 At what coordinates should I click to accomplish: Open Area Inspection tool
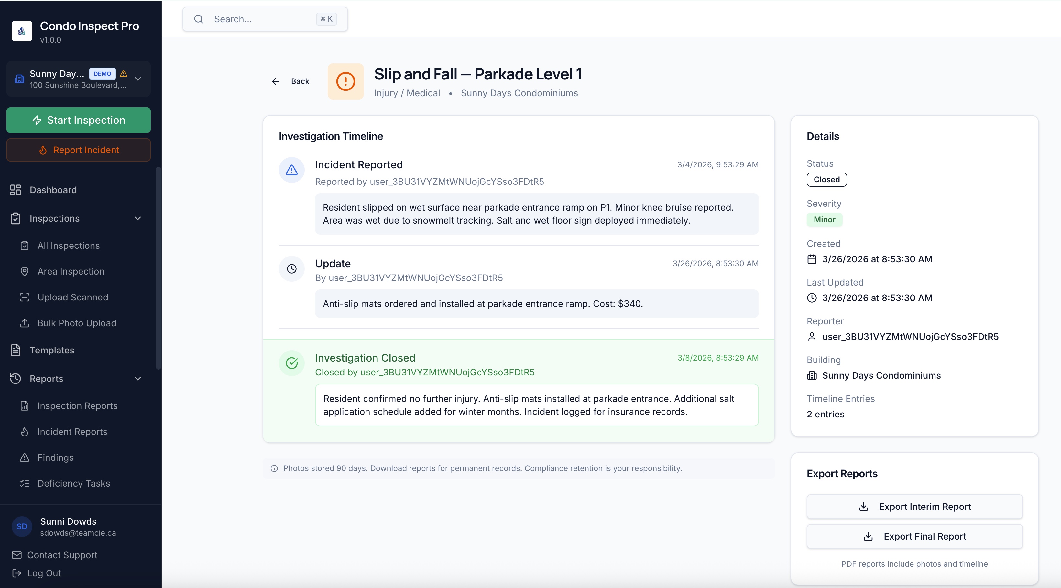pos(71,272)
